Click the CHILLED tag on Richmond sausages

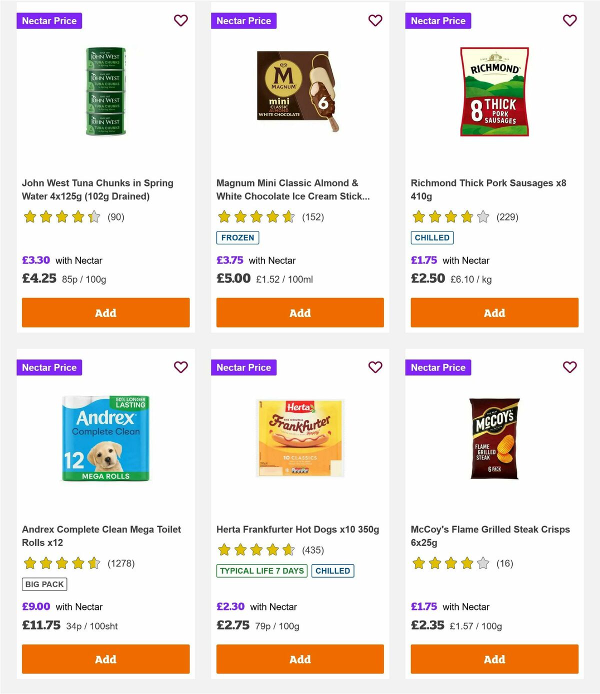coord(432,237)
